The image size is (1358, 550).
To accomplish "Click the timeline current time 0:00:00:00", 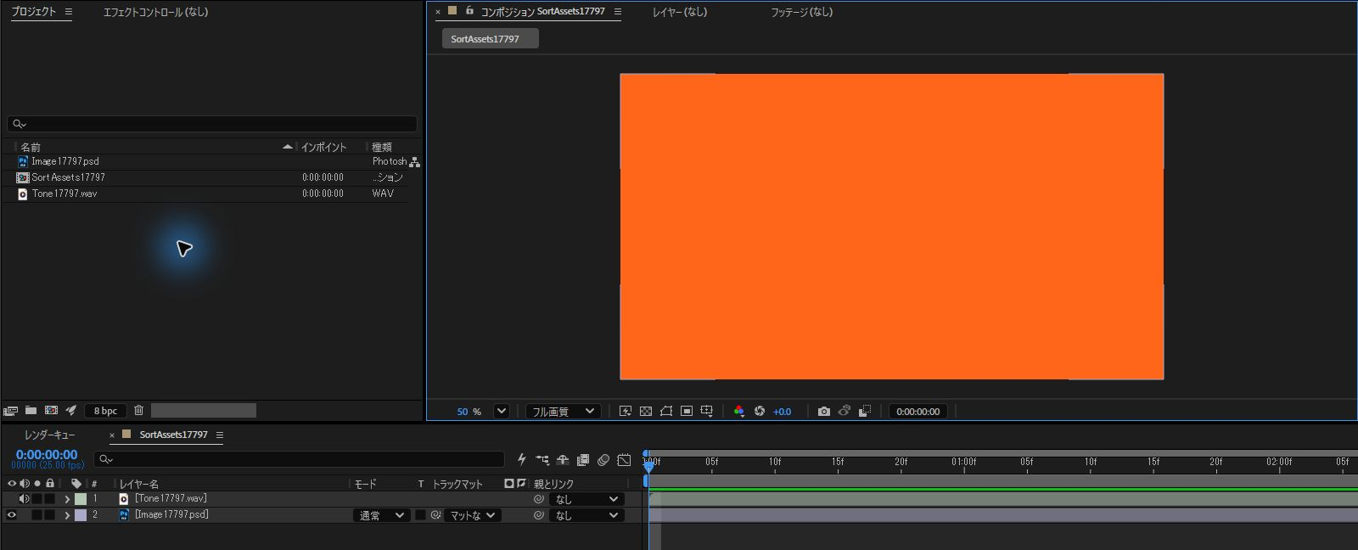I will point(47,455).
